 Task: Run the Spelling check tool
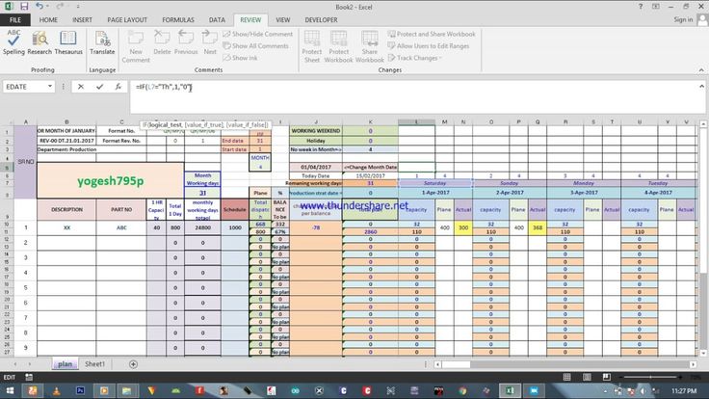pos(13,42)
